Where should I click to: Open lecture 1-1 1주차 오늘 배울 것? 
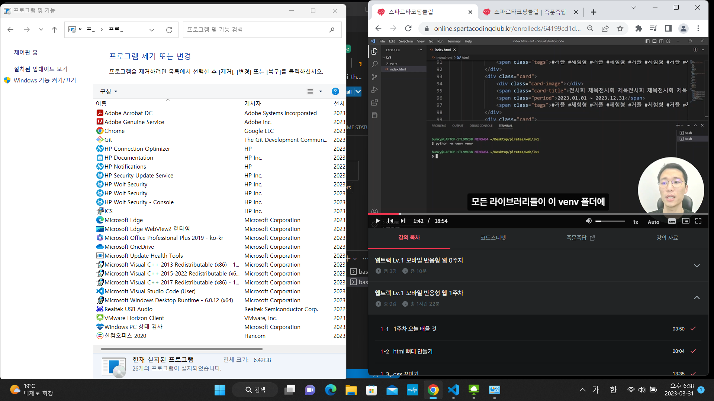pos(538,329)
